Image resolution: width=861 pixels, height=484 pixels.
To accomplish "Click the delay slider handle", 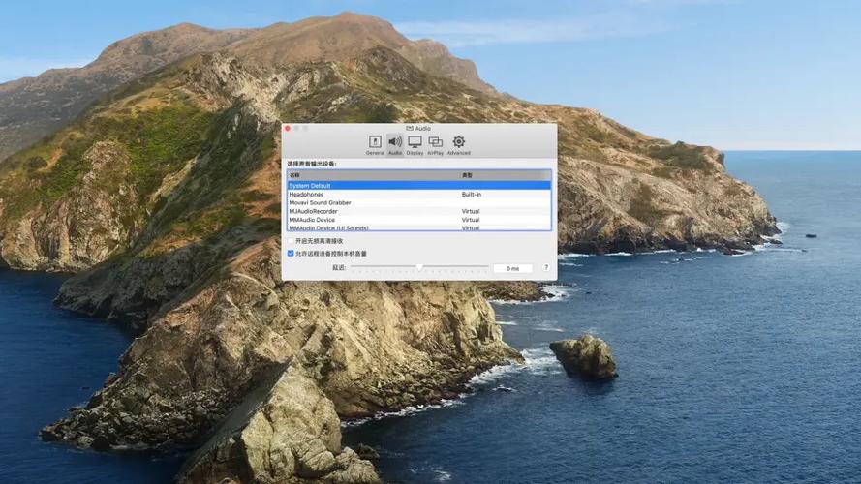I will 419,267.
